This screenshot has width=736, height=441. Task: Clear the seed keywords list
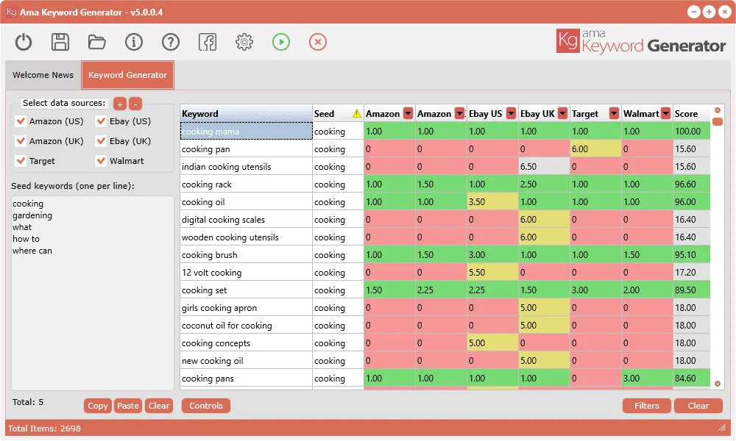click(159, 406)
